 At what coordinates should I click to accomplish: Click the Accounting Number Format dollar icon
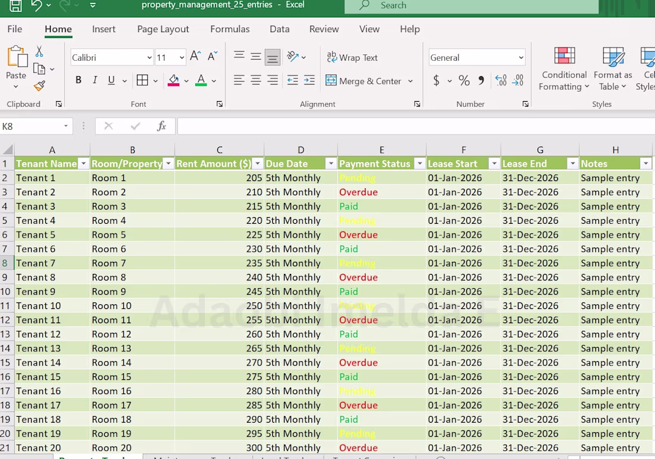[436, 80]
